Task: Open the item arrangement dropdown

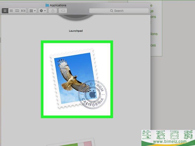Action: pos(32,11)
